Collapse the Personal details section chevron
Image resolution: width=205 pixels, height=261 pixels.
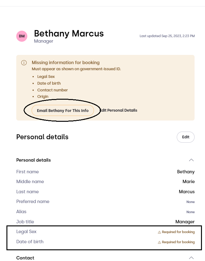pyautogui.click(x=191, y=160)
